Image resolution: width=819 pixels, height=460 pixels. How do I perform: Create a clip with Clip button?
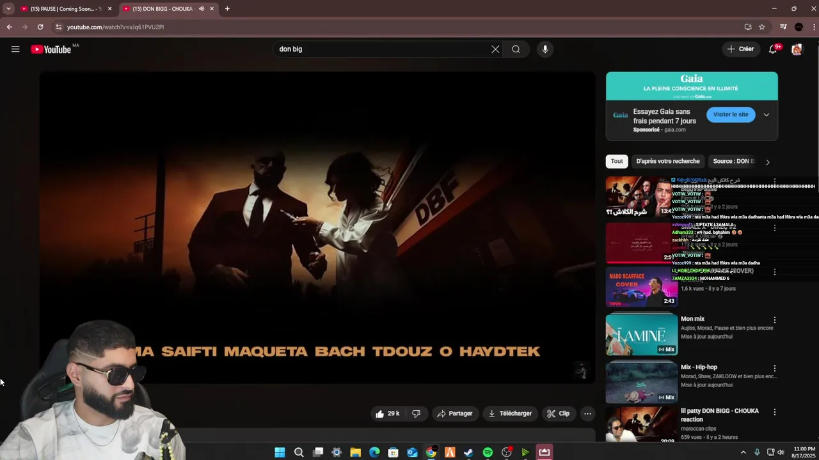558,413
